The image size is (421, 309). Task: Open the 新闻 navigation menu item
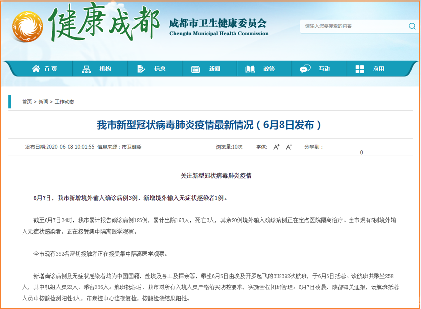210,69
